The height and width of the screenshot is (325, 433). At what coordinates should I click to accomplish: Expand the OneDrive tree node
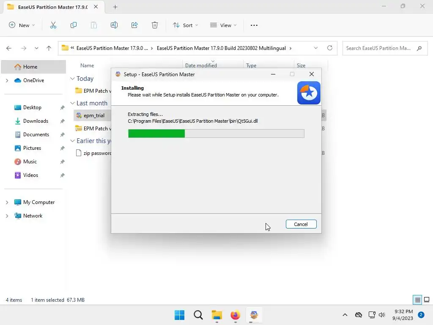(7, 80)
